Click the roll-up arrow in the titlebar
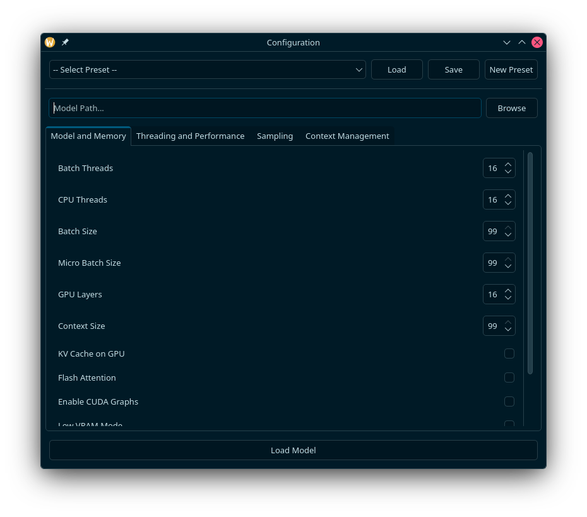 [521, 42]
